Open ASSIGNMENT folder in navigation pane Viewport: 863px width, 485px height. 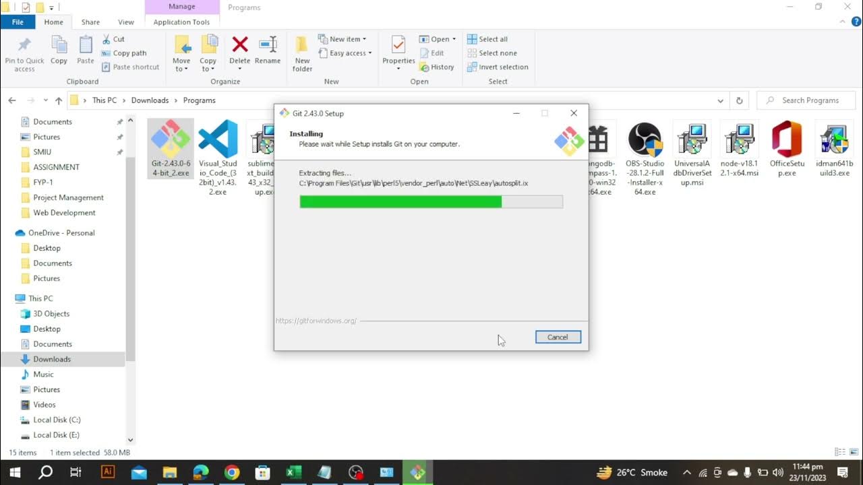56,167
